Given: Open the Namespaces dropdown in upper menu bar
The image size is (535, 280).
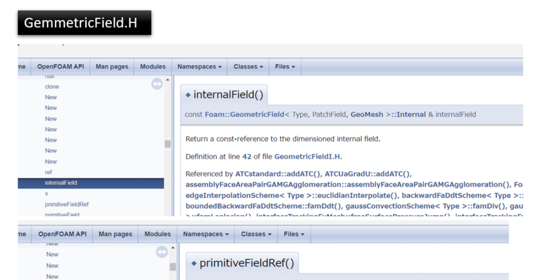Looking at the screenshot, I should 199,67.
